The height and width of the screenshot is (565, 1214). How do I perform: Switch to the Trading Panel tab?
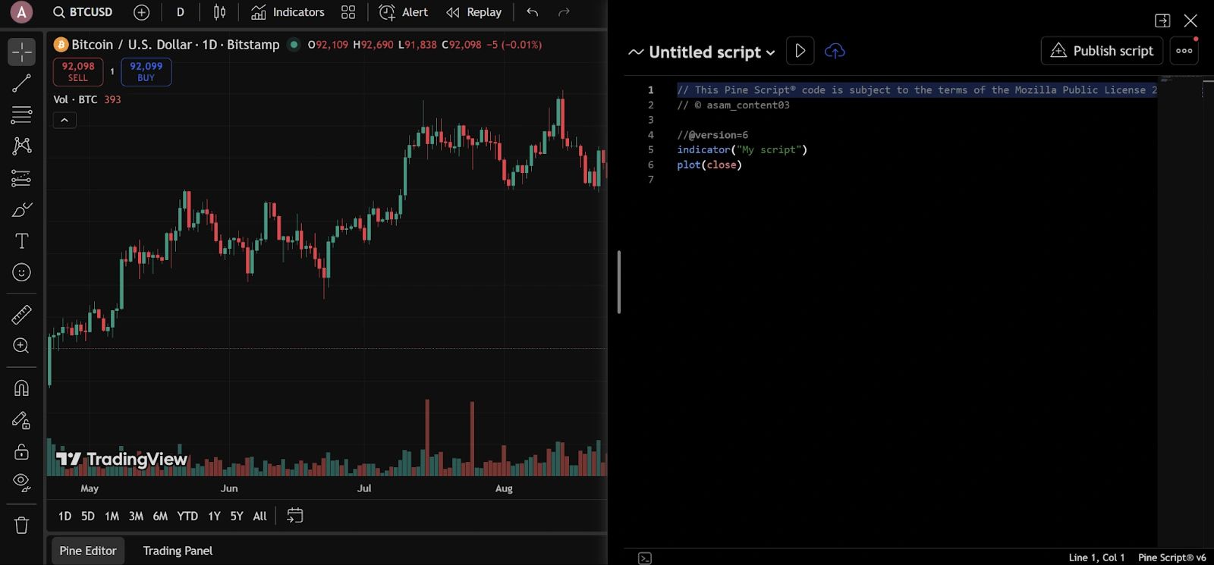point(178,551)
